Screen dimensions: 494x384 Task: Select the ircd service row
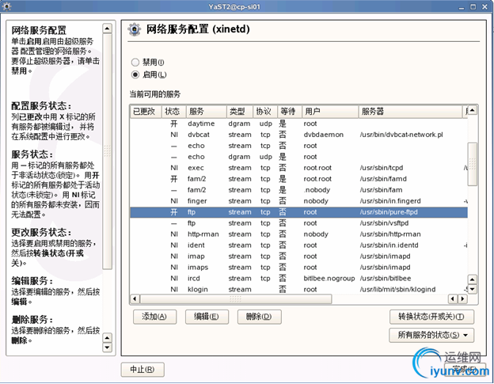click(x=298, y=279)
